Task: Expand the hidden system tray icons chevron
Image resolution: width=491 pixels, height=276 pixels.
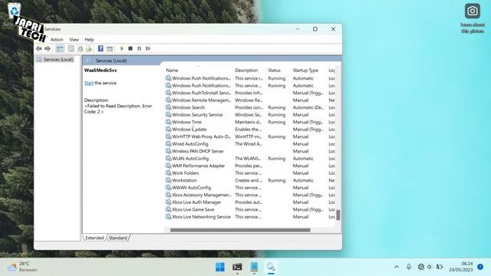Action: click(x=397, y=267)
